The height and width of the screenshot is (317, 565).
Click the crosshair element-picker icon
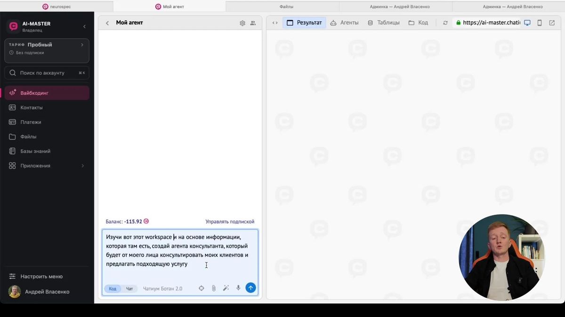202,288
